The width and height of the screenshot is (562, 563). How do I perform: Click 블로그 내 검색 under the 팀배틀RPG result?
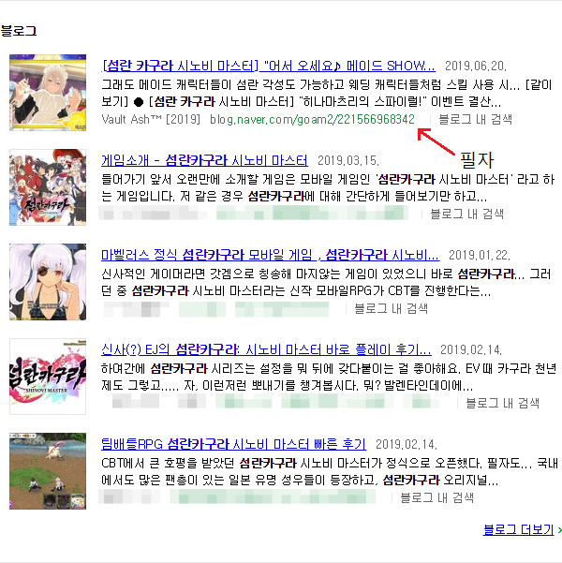pos(436,497)
